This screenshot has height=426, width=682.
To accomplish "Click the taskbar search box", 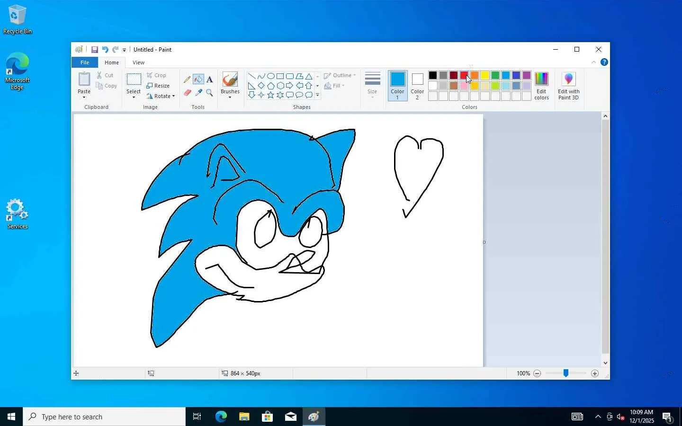I will point(104,417).
